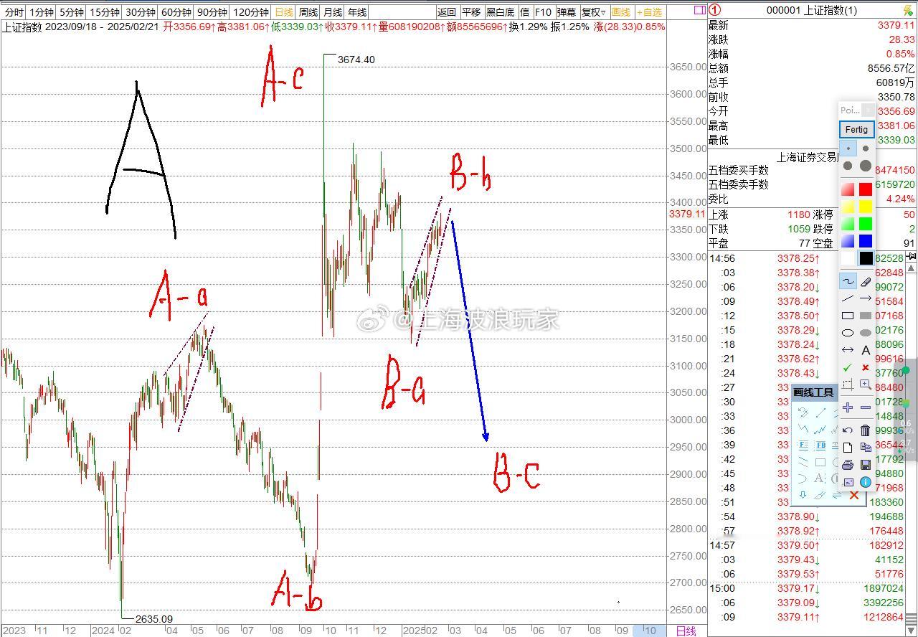Switch to 60分钟 chart period
The width and height of the screenshot is (918, 637).
pyautogui.click(x=176, y=12)
